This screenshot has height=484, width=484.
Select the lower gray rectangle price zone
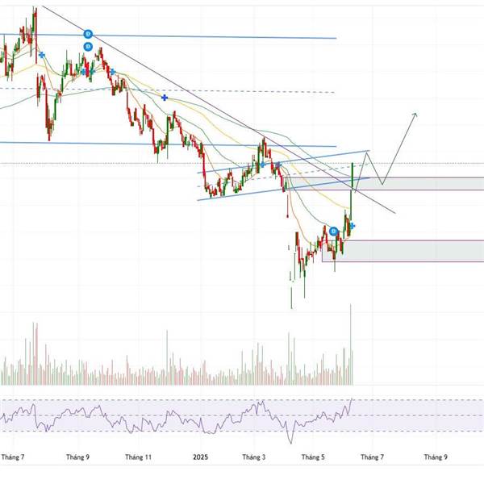click(x=403, y=251)
